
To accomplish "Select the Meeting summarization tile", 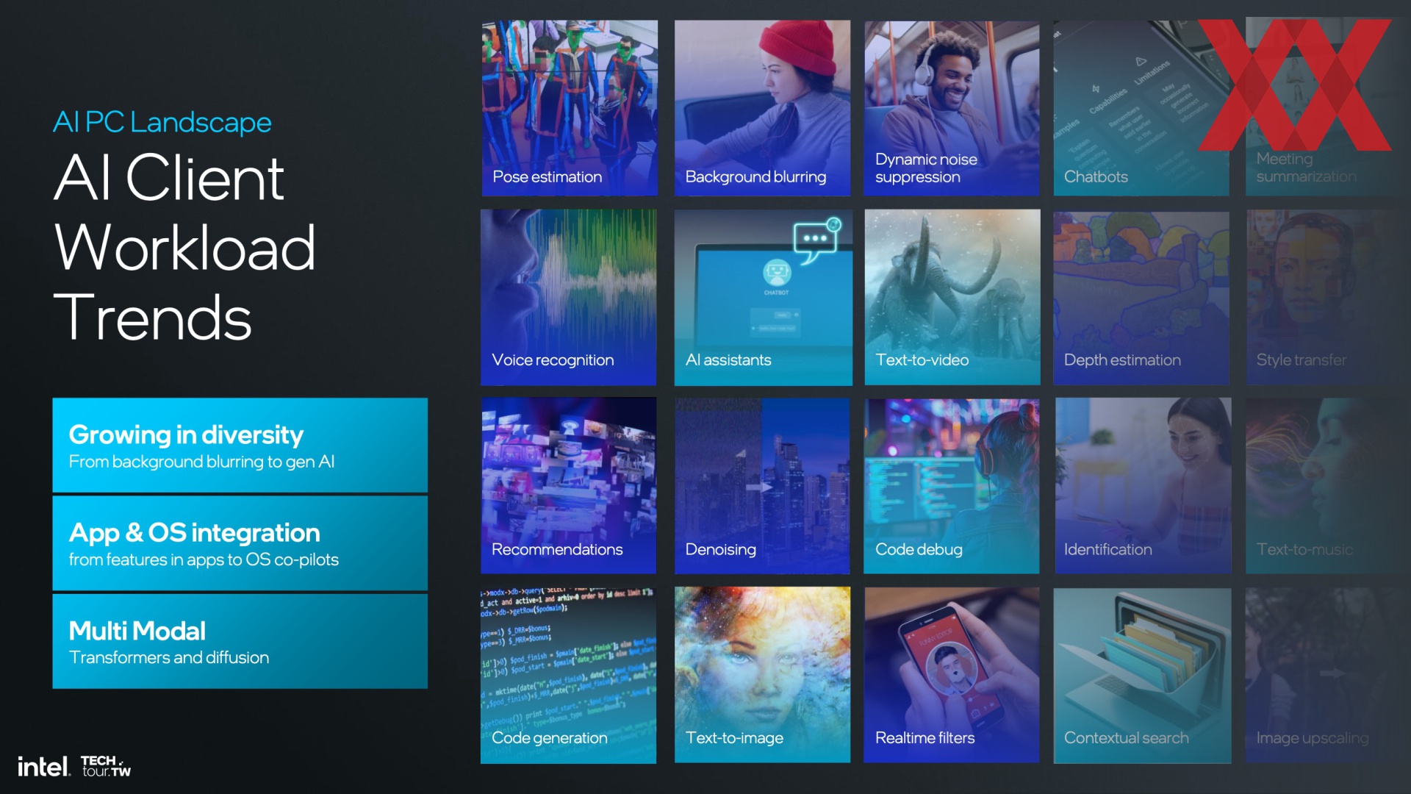I will (1328, 108).
